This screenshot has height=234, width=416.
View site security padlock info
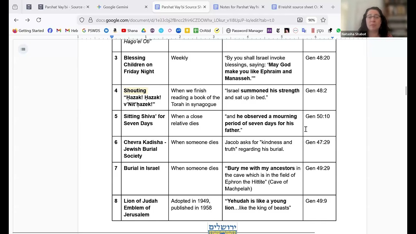pyautogui.click(x=90, y=20)
